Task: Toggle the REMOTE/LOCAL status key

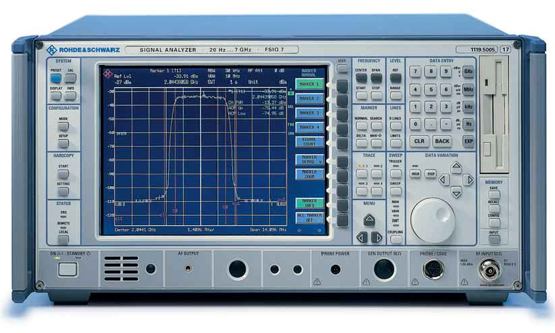Action: click(x=63, y=237)
